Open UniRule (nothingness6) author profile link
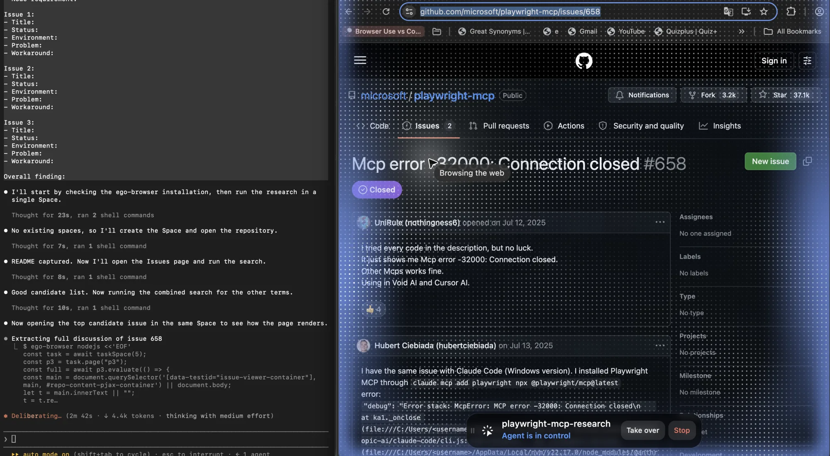Viewport: 830px width, 456px height. (x=417, y=223)
